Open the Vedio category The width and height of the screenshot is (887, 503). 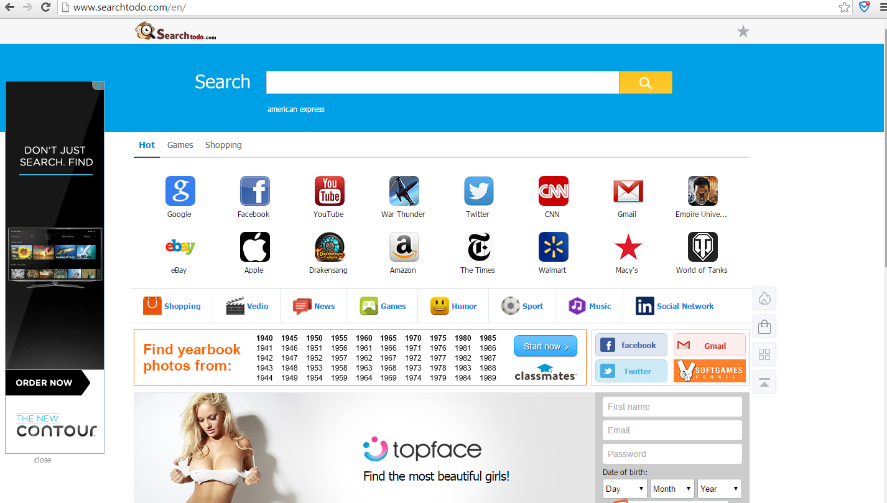(x=248, y=306)
